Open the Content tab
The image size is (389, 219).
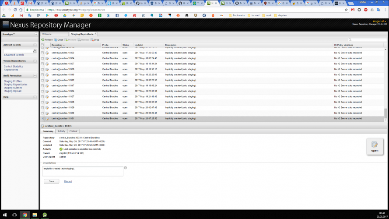tap(73, 131)
